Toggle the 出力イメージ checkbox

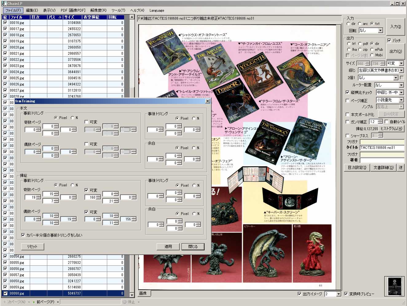tap(299, 294)
